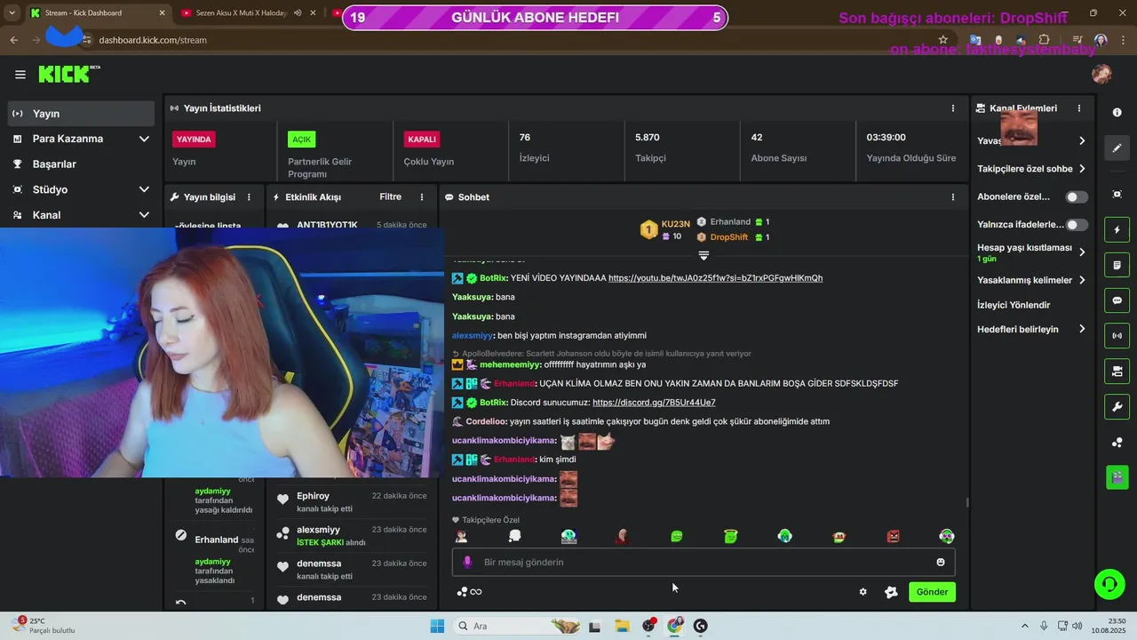The width and height of the screenshot is (1137, 640).
Task: Open Takipçilere özel sohbet settings arrow
Action: [x=1082, y=169]
